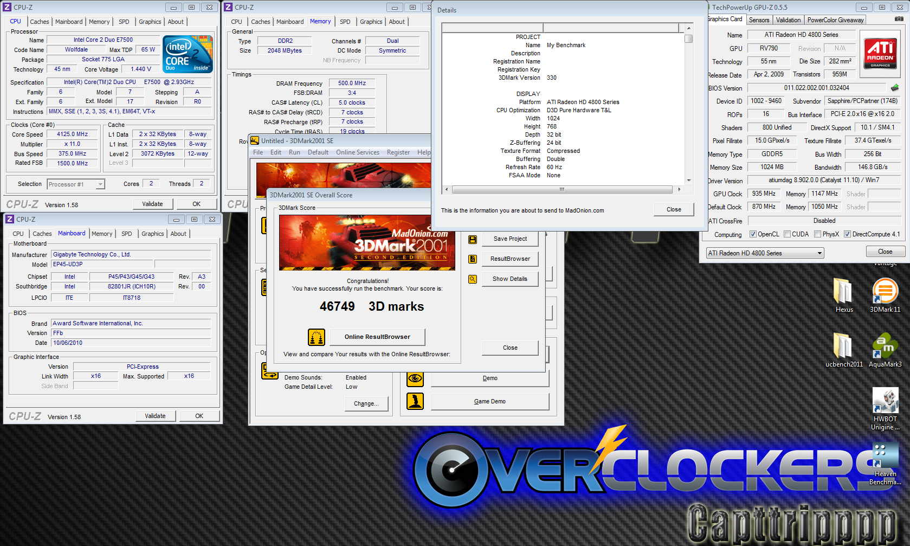The width and height of the screenshot is (910, 546).
Task: Click Close in the GPU-Z window
Action: (x=885, y=252)
